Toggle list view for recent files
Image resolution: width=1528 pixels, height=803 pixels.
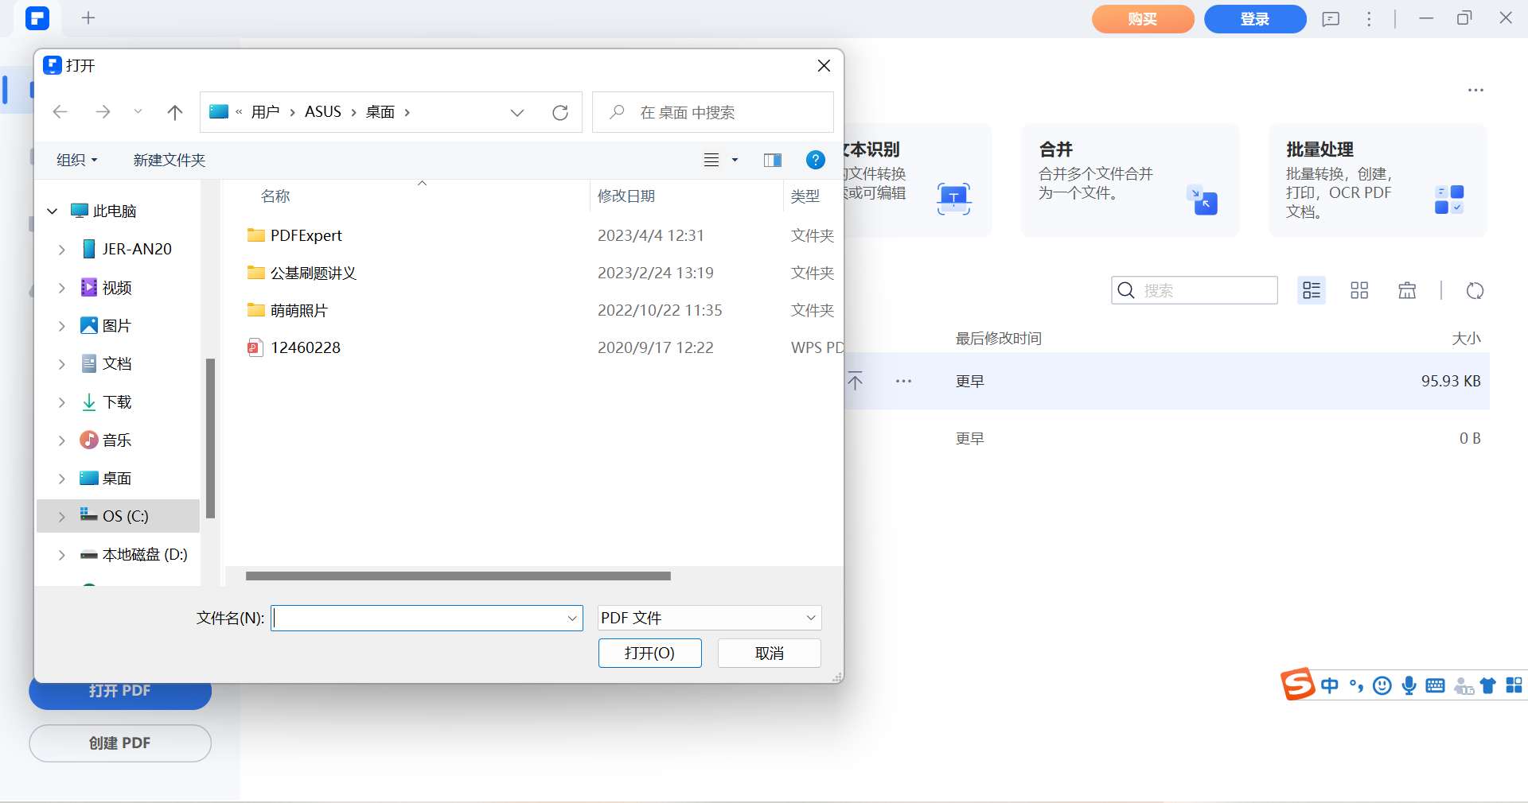1311,290
